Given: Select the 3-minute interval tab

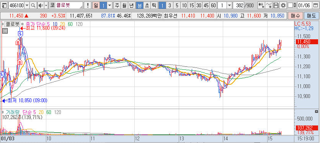Looking at the screenshot, I should (170, 5).
